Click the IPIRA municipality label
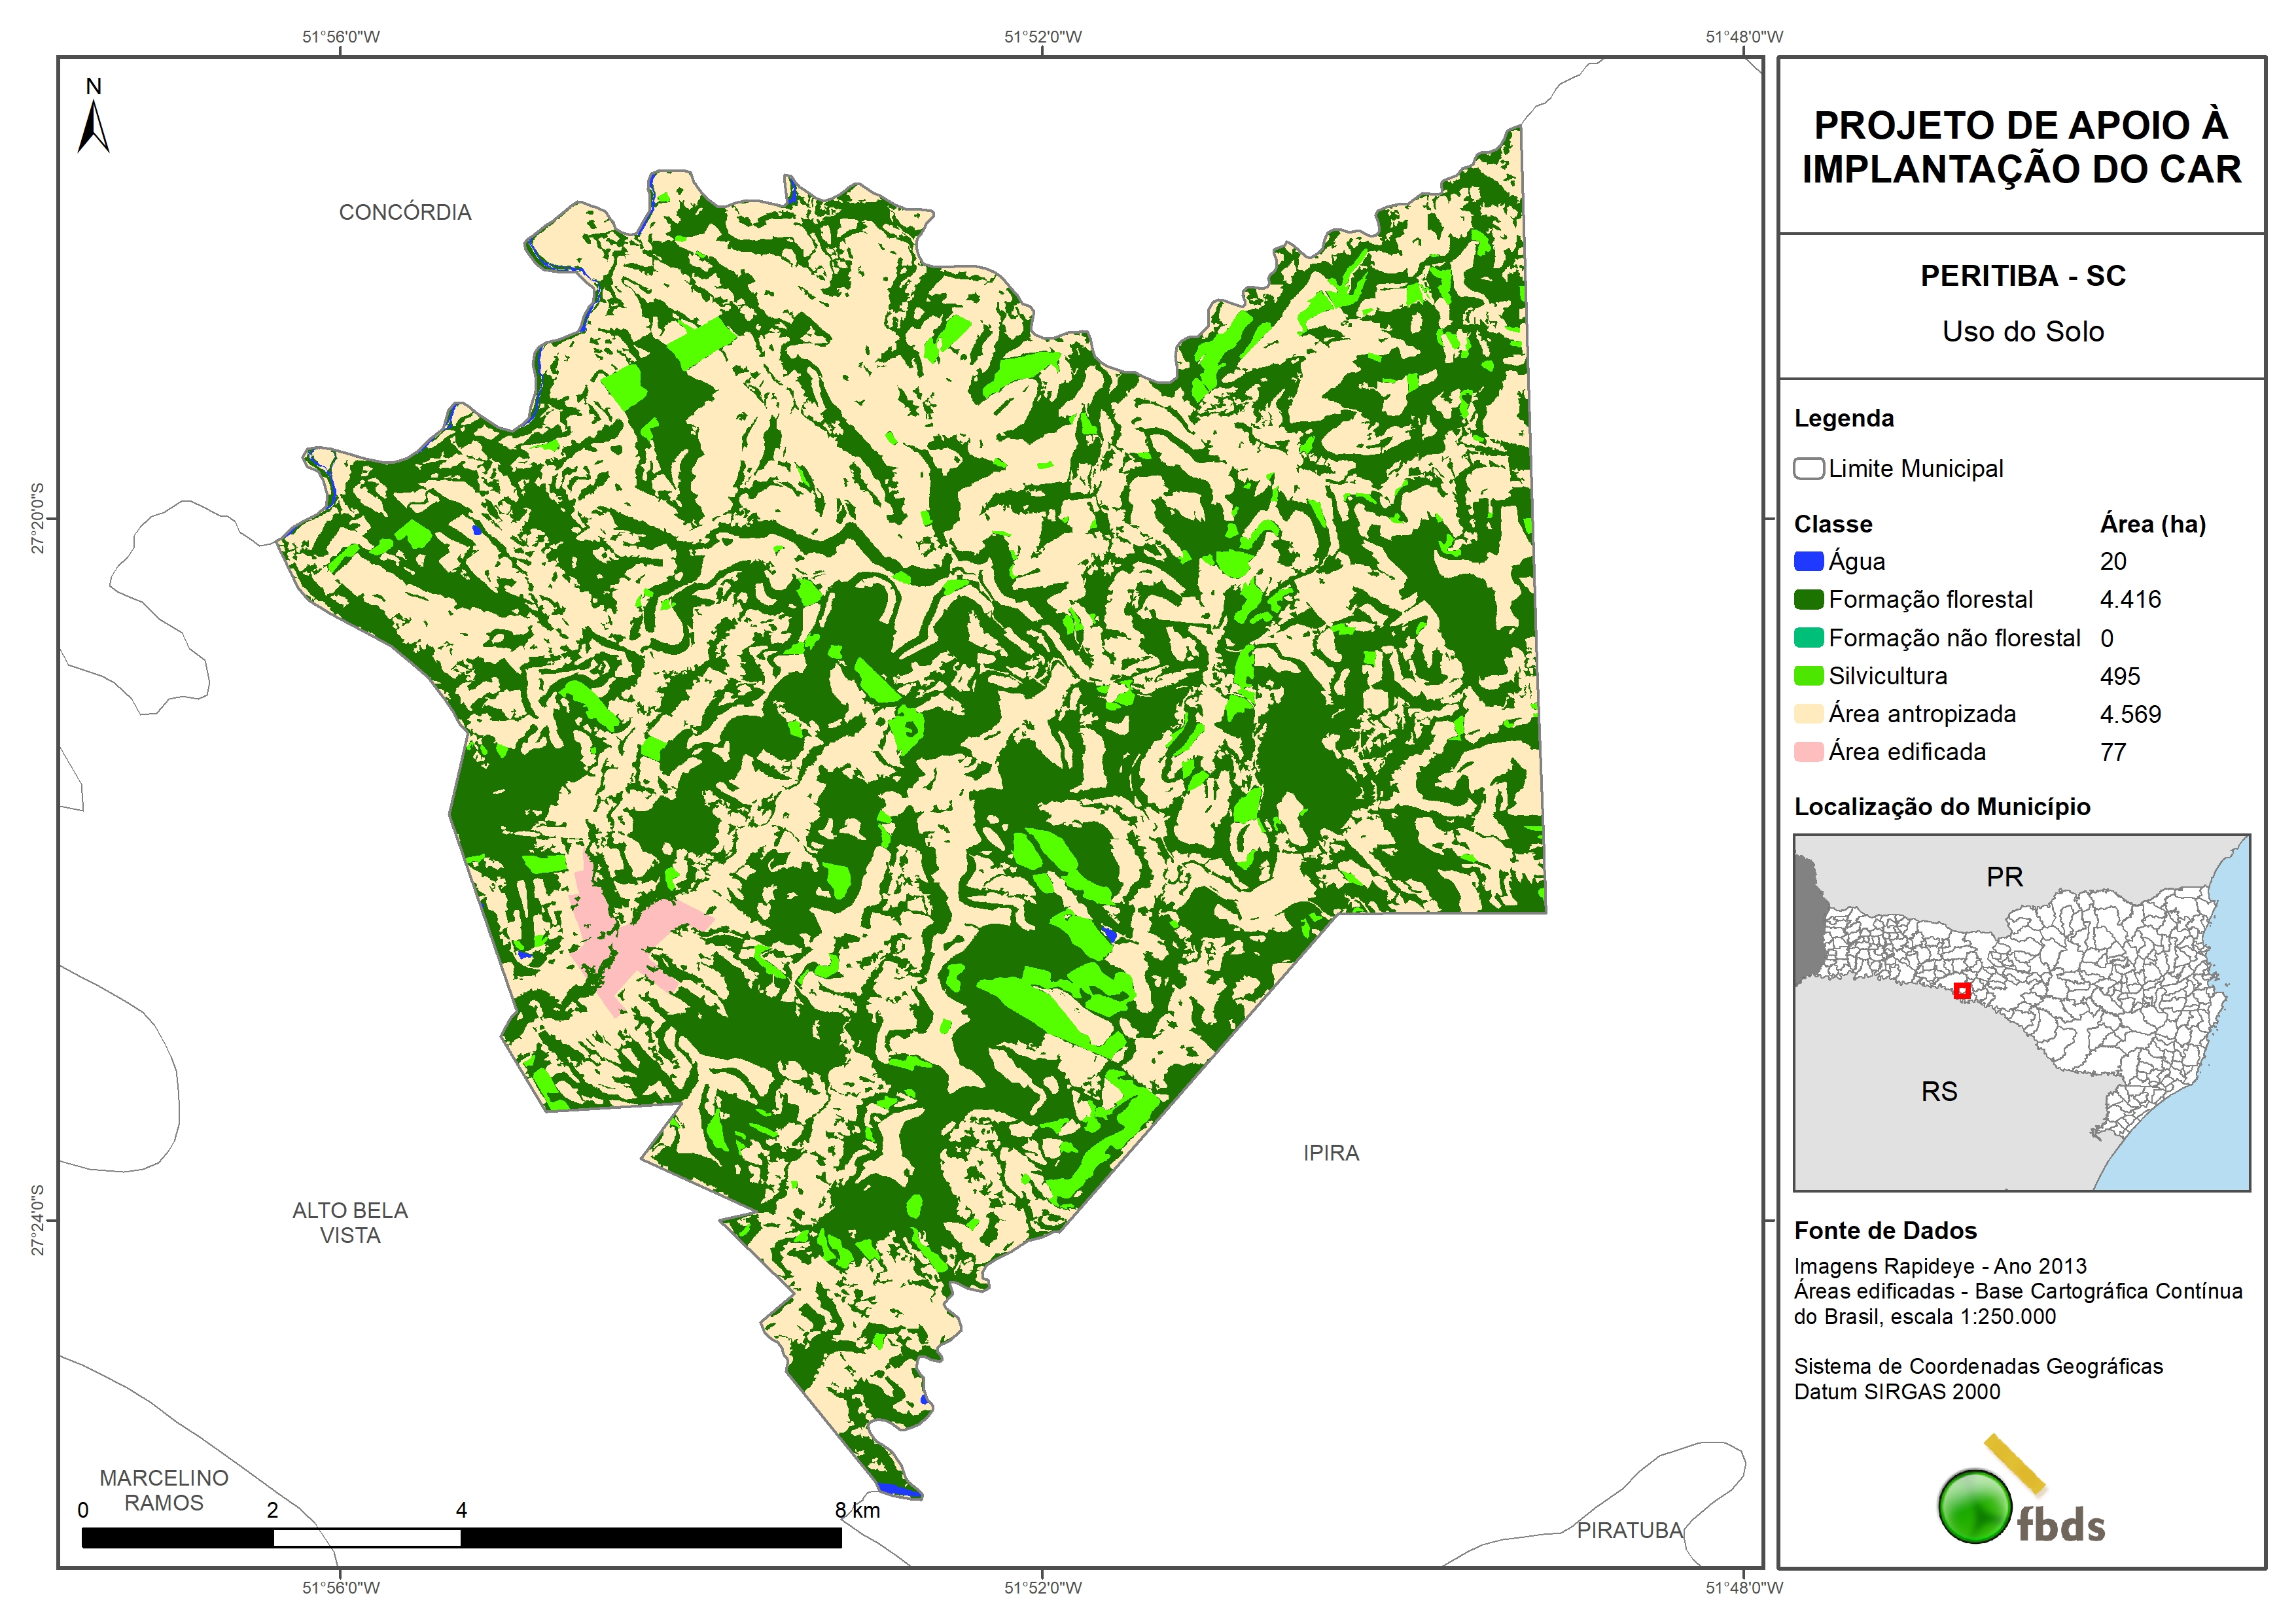Viewport: 2296px width, 1623px height. 1331,1153
